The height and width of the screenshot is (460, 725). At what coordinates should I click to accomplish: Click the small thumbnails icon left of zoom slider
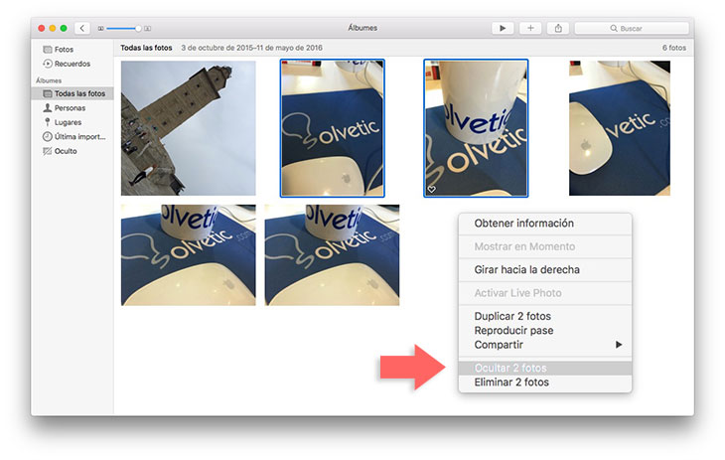pyautogui.click(x=100, y=29)
